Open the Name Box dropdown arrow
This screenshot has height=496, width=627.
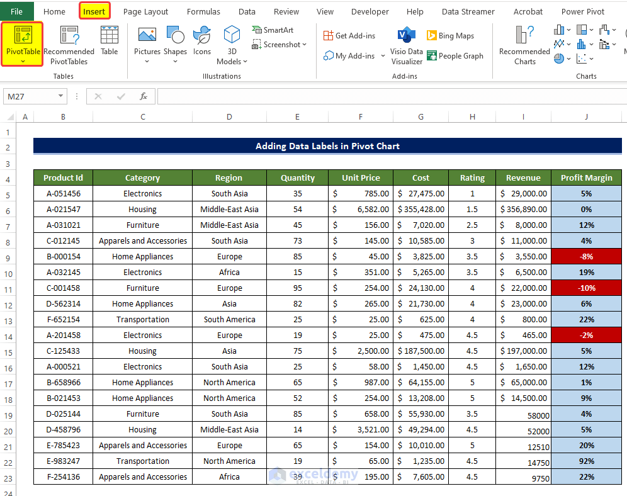coord(61,96)
